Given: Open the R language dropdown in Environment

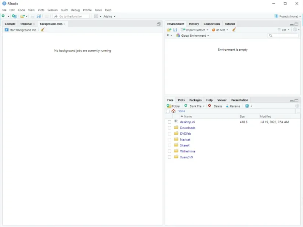Looking at the screenshot, I should pos(169,36).
